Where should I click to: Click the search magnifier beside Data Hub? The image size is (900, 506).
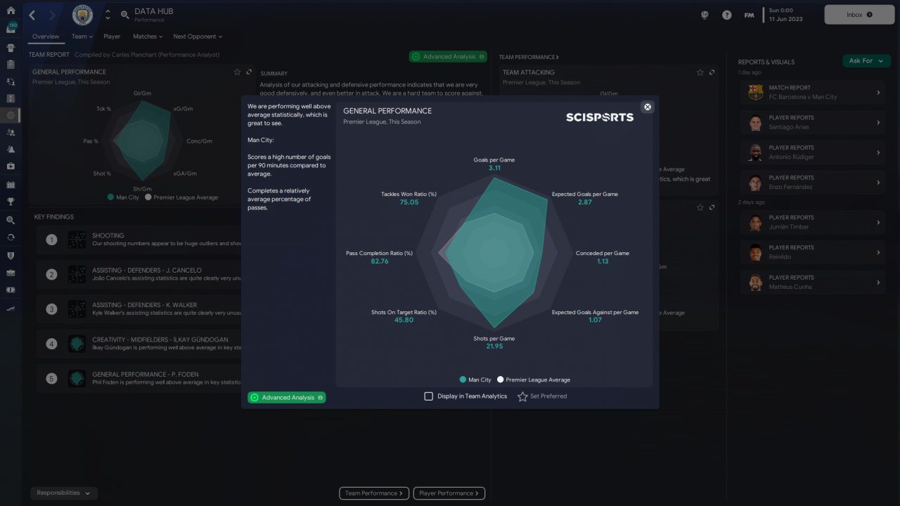point(124,15)
